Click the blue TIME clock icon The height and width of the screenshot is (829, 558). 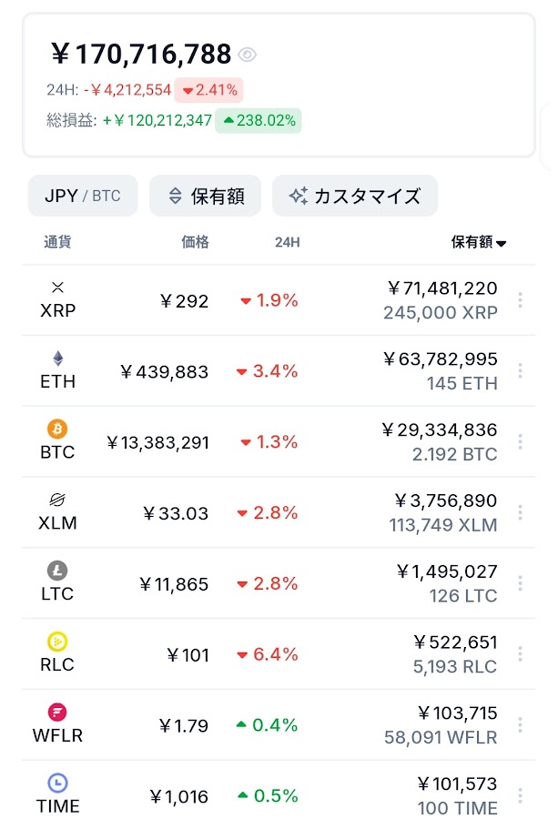coord(58,783)
